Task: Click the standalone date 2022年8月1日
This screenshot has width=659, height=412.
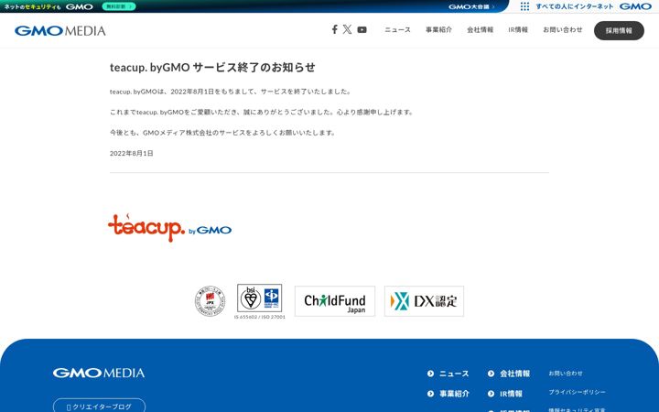Action: [x=132, y=153]
